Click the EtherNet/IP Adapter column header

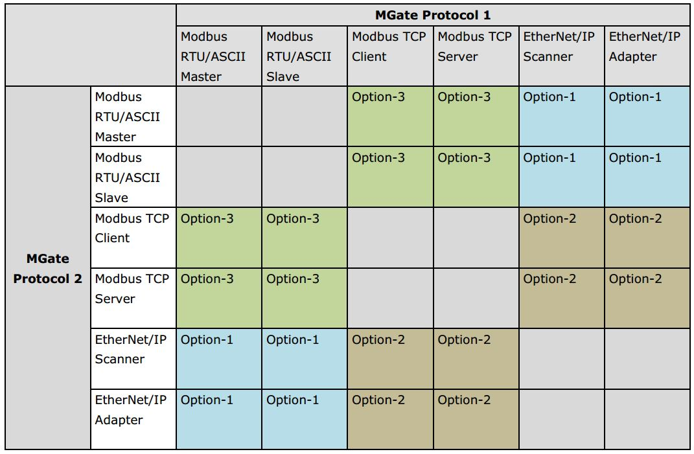(645, 47)
